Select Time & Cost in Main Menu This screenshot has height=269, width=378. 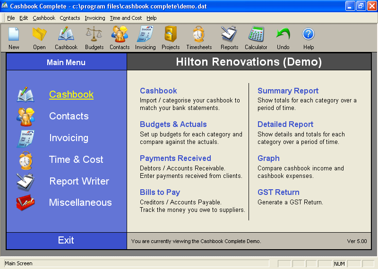(x=76, y=160)
